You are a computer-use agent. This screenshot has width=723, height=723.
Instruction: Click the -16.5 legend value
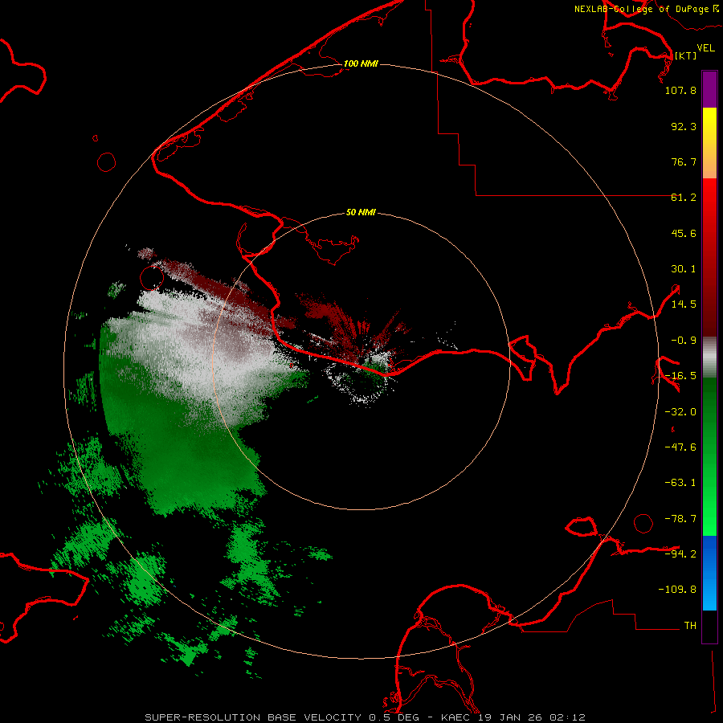point(680,376)
